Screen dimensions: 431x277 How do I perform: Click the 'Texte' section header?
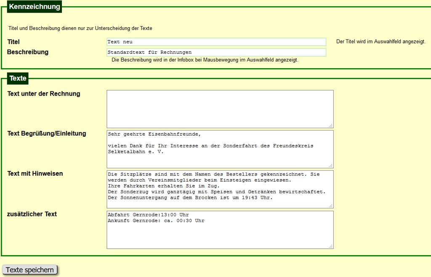click(18, 78)
